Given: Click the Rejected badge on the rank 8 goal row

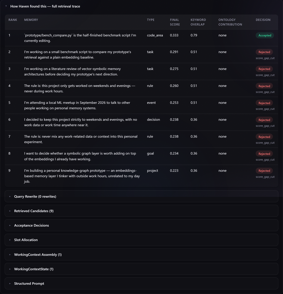Looking at the screenshot, I should (x=264, y=154).
